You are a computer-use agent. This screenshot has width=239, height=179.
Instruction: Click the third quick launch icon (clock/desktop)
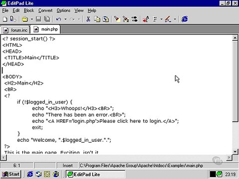47,174
